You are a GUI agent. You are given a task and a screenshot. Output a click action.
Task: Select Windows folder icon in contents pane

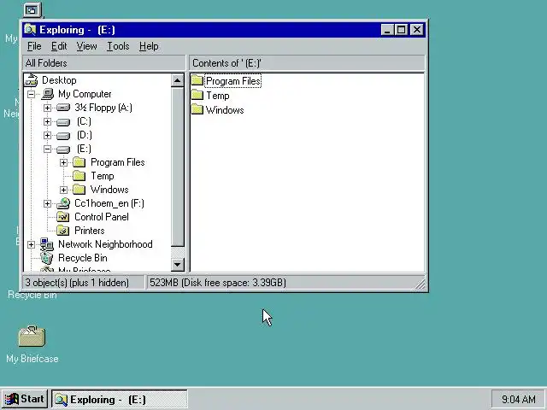coord(197,110)
